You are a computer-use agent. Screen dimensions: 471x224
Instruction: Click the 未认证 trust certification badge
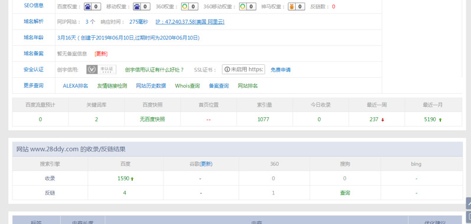pos(102,70)
